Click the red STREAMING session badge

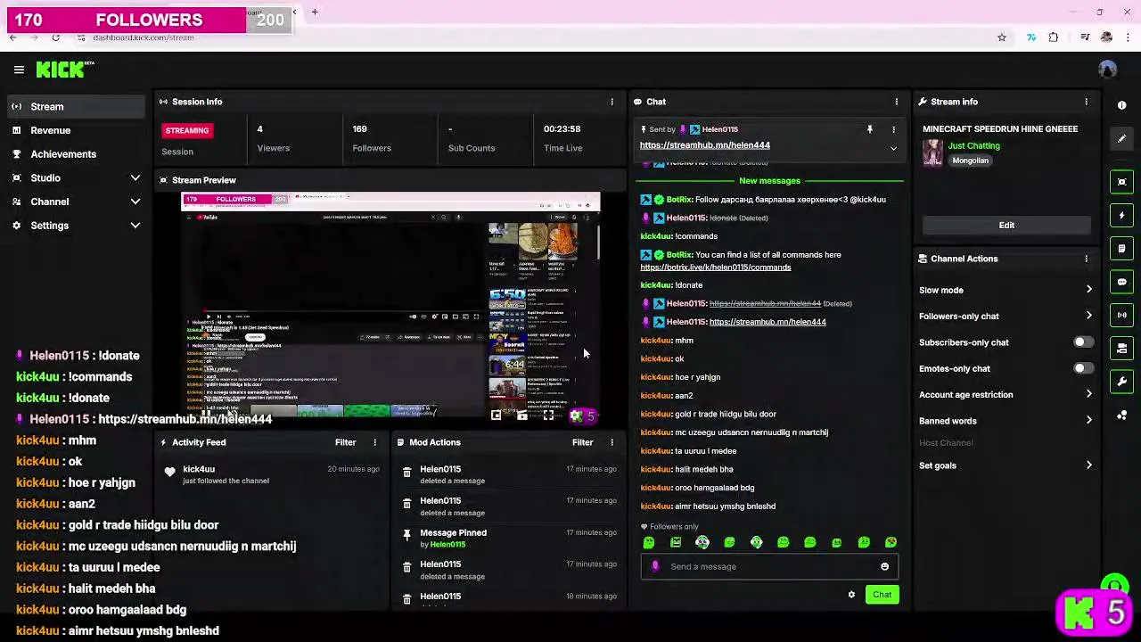tap(186, 130)
